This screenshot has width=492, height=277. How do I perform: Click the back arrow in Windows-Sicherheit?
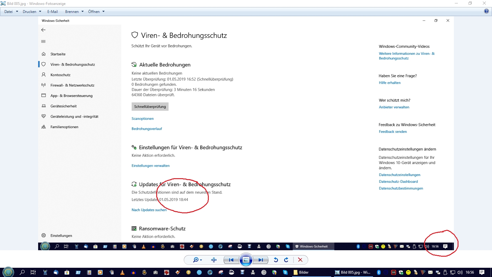pyautogui.click(x=43, y=30)
